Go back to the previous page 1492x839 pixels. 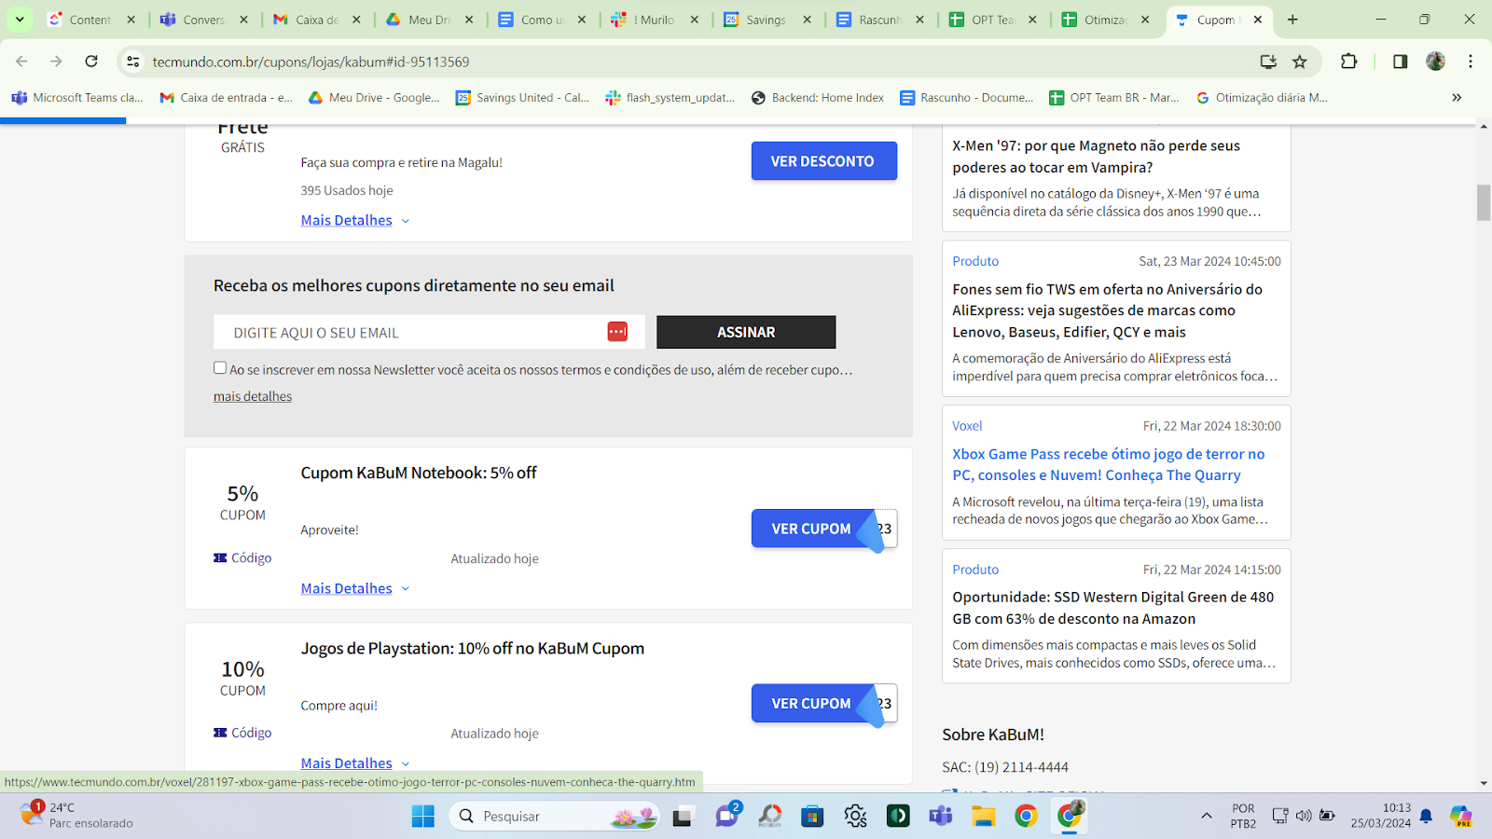click(x=22, y=62)
